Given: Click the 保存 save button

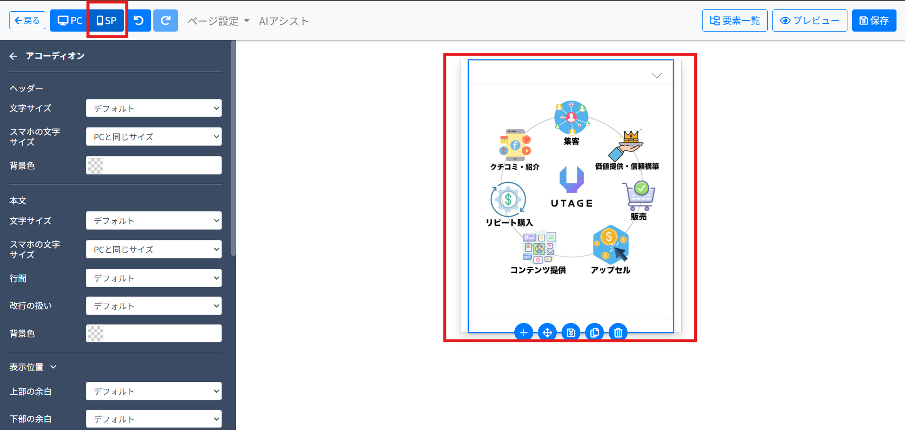Looking at the screenshot, I should (x=874, y=20).
